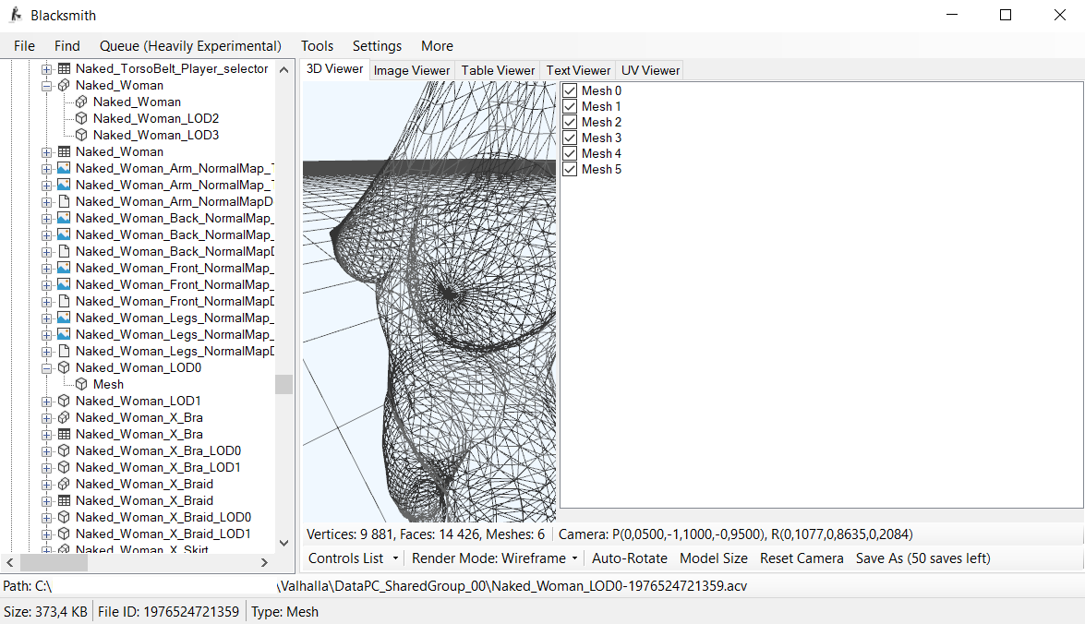This screenshot has width=1085, height=624.
Task: Click the tree scroll-down arrow
Action: (283, 543)
